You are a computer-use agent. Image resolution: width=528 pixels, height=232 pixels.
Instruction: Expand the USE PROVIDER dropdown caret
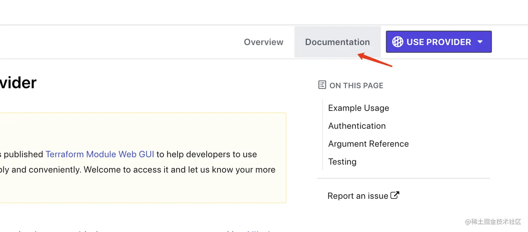[480, 42]
